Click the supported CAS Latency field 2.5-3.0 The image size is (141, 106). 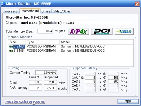pos(50,88)
